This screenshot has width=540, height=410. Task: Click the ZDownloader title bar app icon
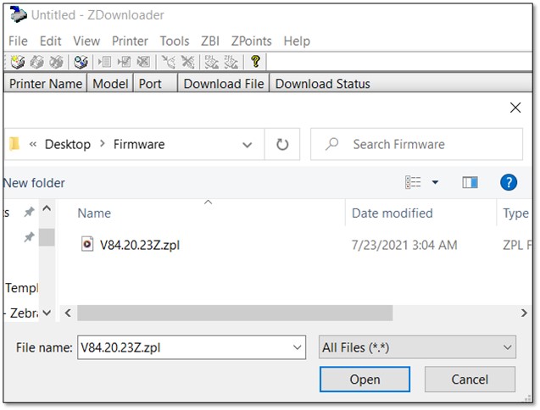19,14
